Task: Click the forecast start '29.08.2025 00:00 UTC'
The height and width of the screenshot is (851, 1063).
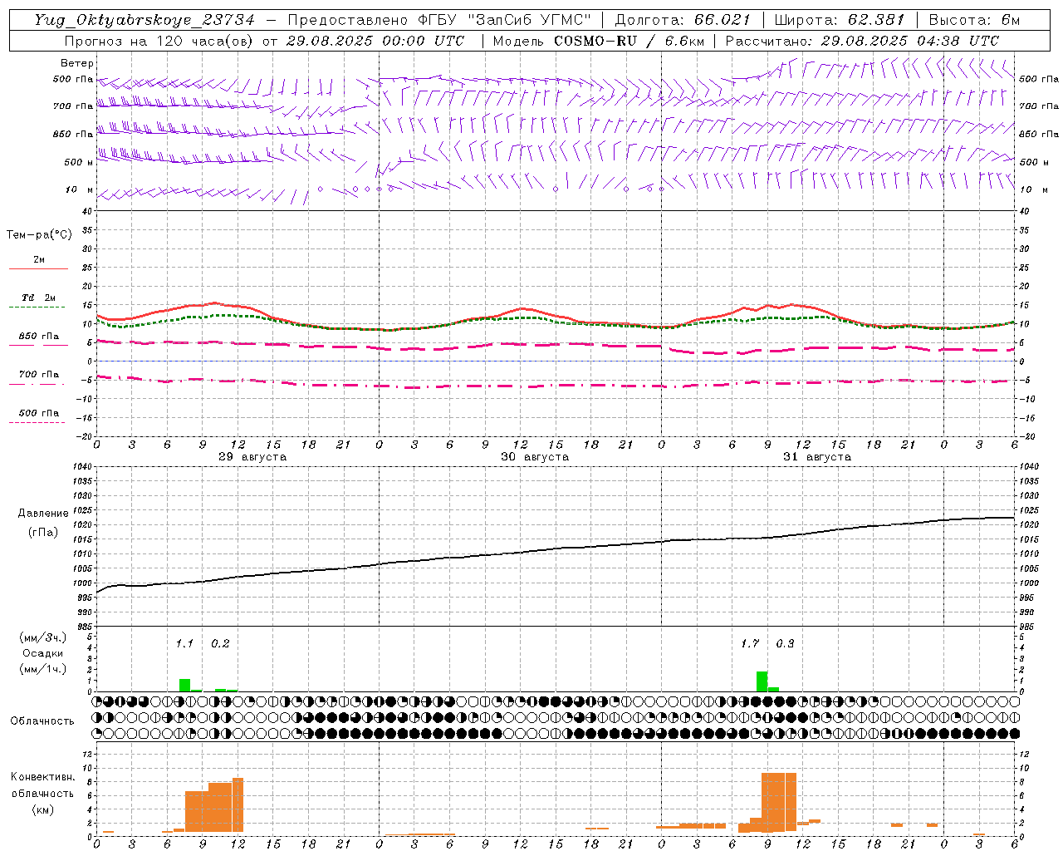Action: coord(375,41)
